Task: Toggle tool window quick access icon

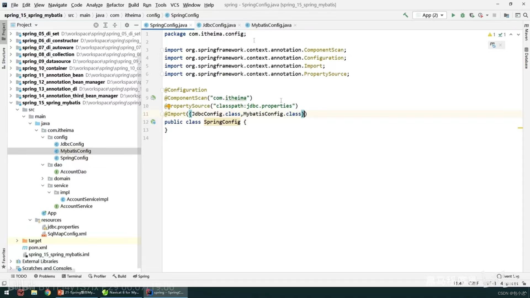Action: (4, 283)
